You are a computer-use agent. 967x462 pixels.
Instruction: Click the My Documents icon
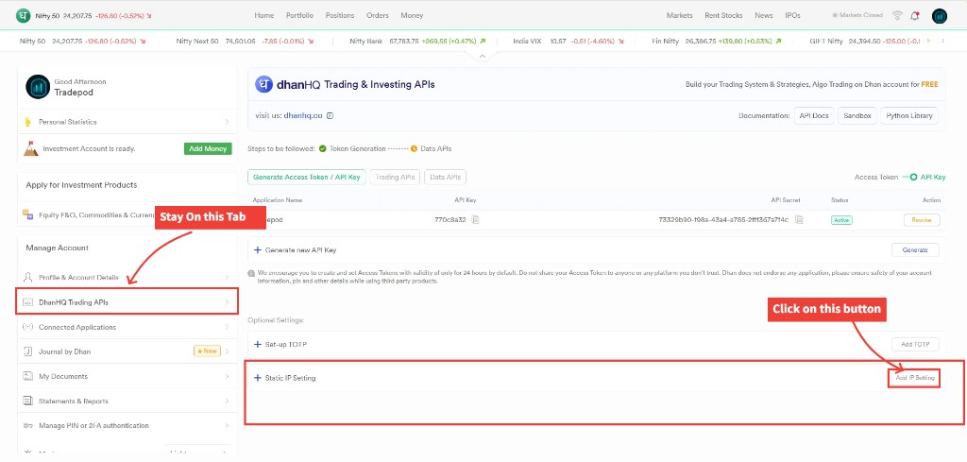coord(27,376)
